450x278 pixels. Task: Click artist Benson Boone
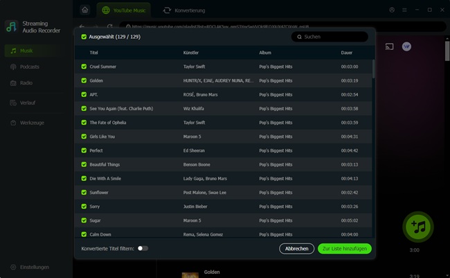[197, 164]
